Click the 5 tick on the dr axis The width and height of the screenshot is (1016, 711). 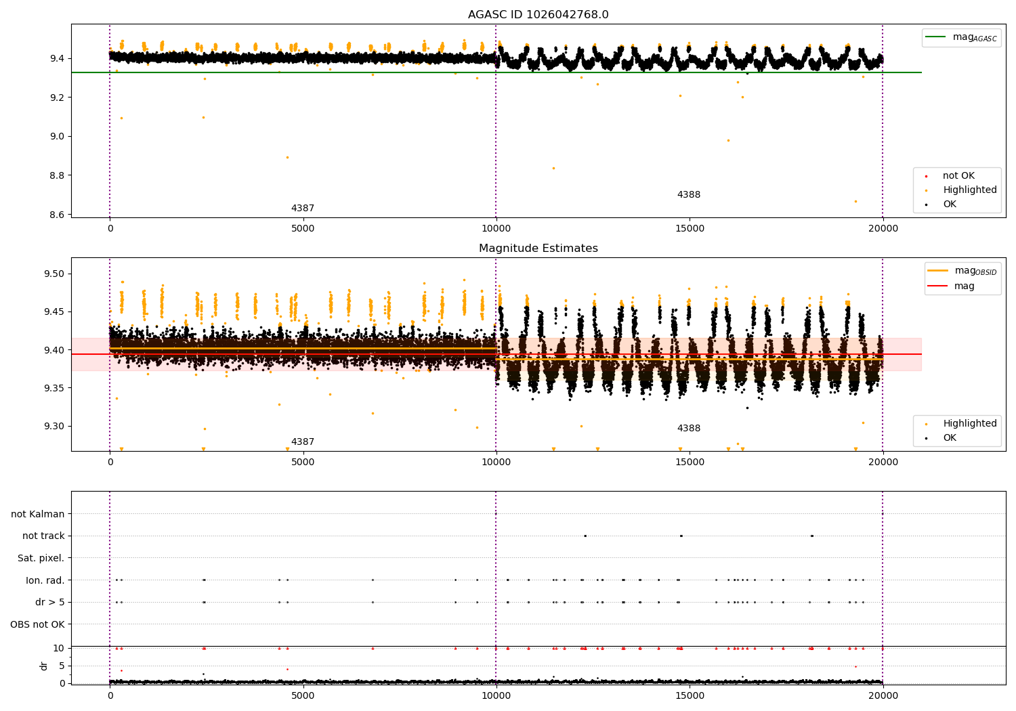point(62,666)
